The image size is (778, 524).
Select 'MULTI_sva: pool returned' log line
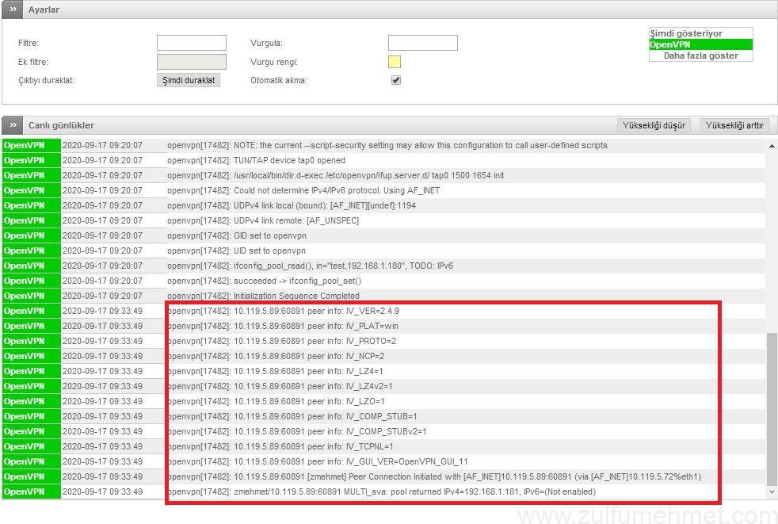click(383, 491)
